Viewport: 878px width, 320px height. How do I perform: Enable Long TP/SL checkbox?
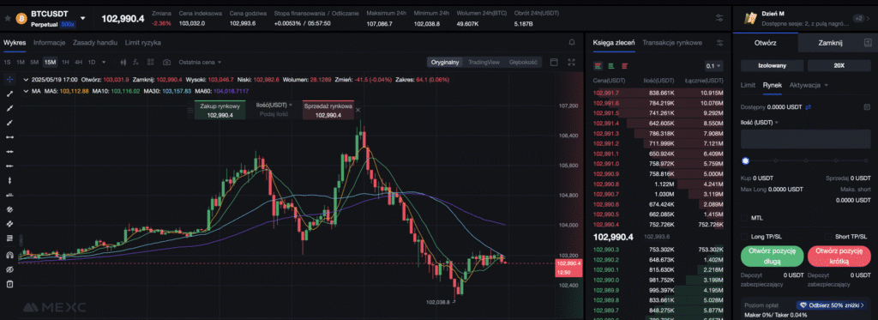[744, 237]
